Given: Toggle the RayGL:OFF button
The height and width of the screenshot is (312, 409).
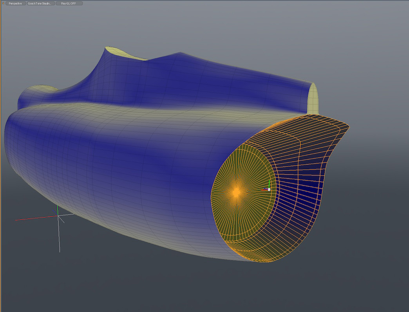Looking at the screenshot, I should (69, 4).
